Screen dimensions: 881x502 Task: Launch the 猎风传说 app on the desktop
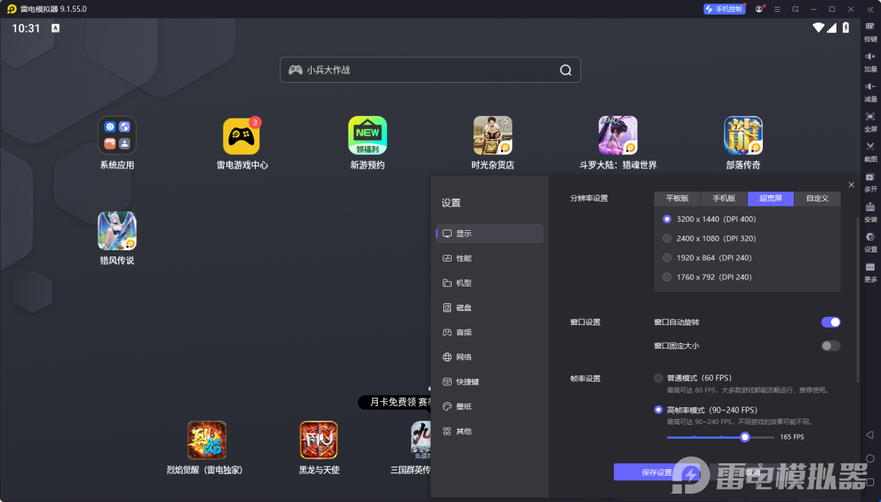(116, 231)
